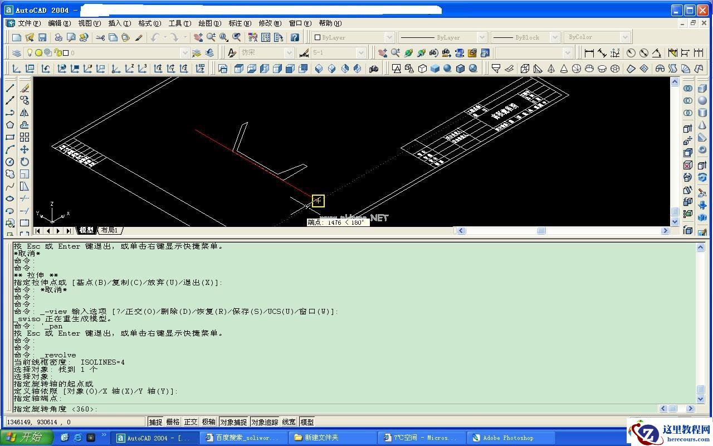Open the 绘图(D) draw menu
The image size is (713, 446).
click(x=209, y=23)
